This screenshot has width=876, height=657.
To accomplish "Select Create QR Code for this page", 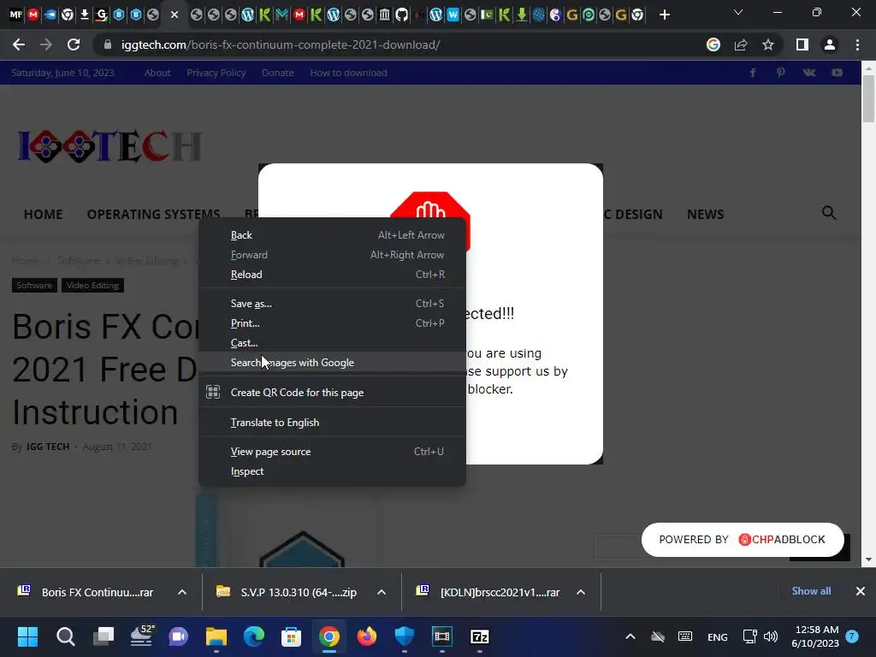I will pos(333,392).
